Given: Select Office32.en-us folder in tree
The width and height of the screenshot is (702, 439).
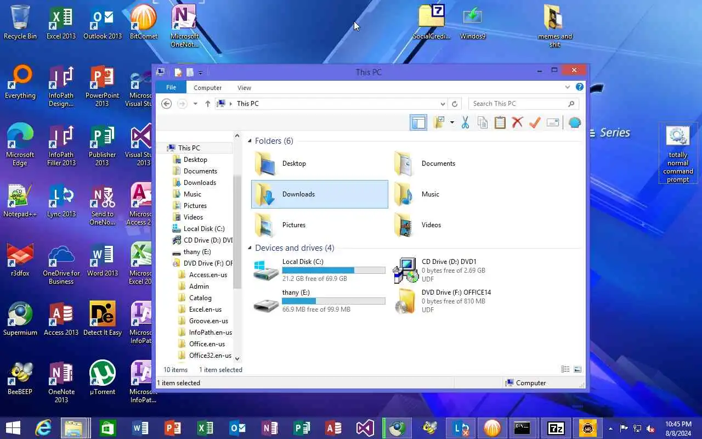Looking at the screenshot, I should pyautogui.click(x=210, y=356).
